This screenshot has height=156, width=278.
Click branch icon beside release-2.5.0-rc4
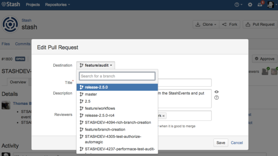tap(81, 116)
